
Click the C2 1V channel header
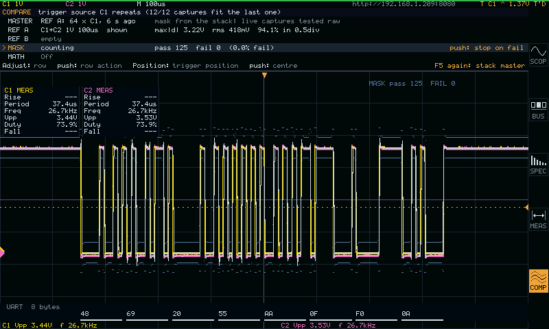[75, 4]
